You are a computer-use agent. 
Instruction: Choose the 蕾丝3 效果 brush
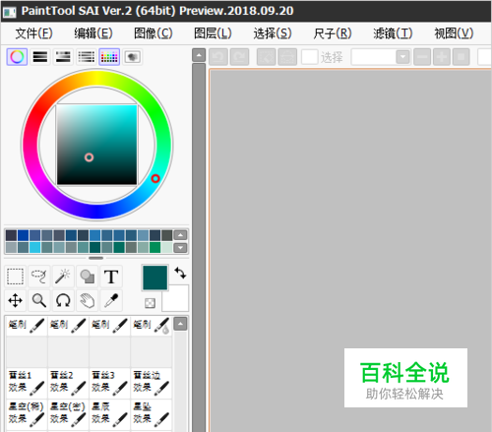pos(109,383)
